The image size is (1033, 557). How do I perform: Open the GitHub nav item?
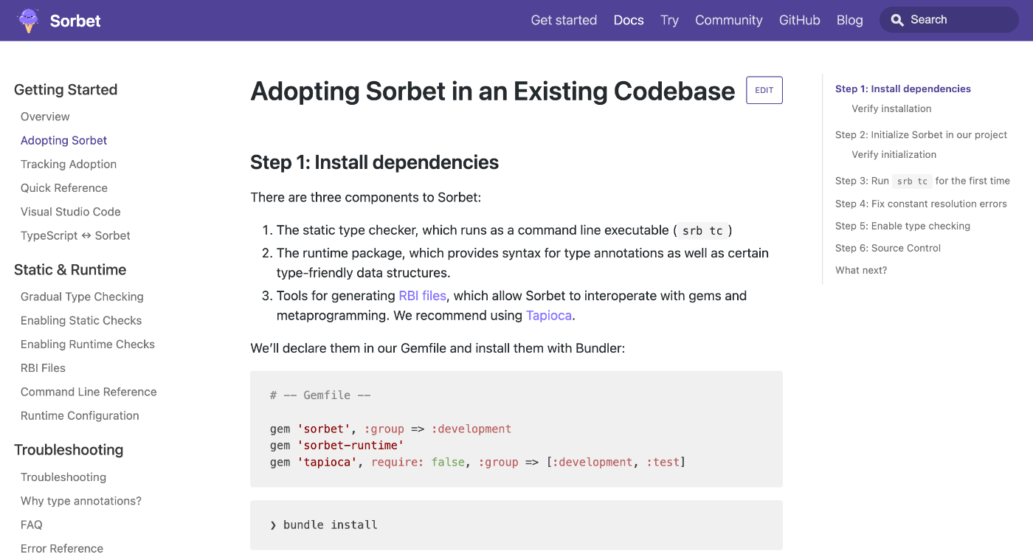pos(799,20)
